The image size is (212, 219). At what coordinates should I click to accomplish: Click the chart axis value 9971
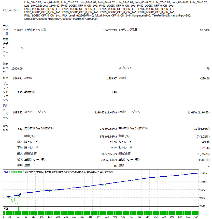[203, 198]
